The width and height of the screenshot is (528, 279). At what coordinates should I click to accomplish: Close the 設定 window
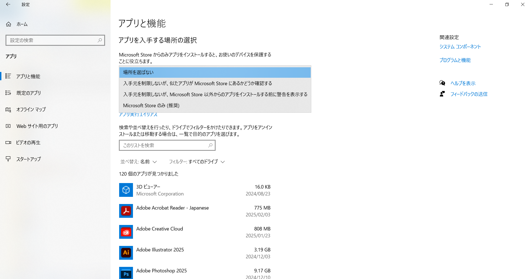point(522,4)
